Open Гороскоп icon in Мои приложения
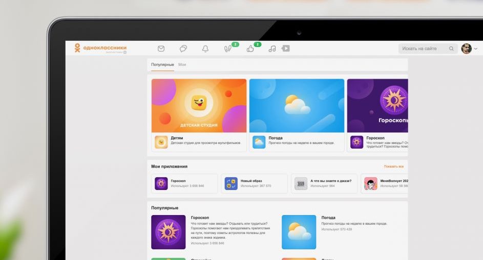 [161, 183]
